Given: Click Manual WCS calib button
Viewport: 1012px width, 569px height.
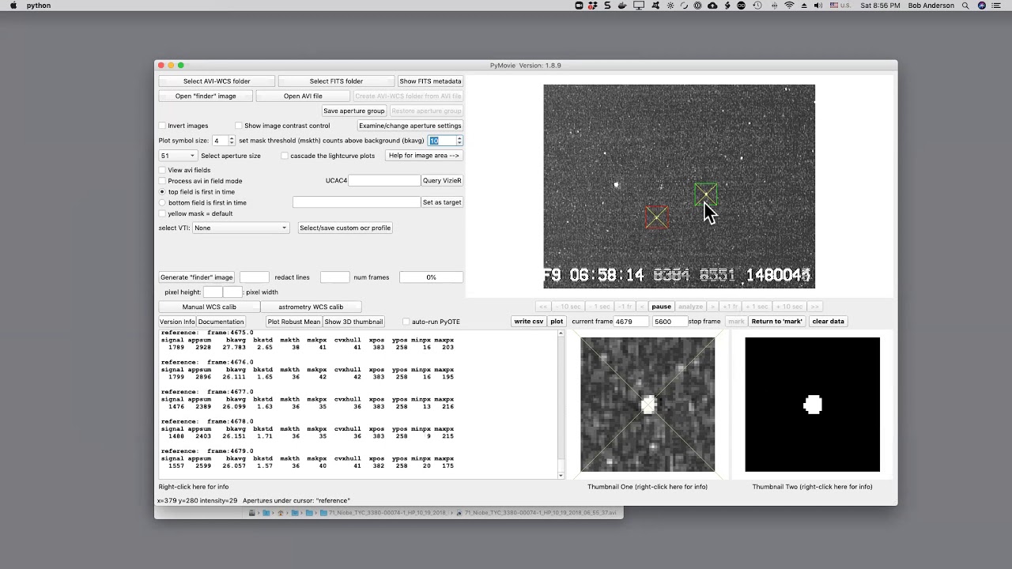Looking at the screenshot, I should tap(210, 307).
